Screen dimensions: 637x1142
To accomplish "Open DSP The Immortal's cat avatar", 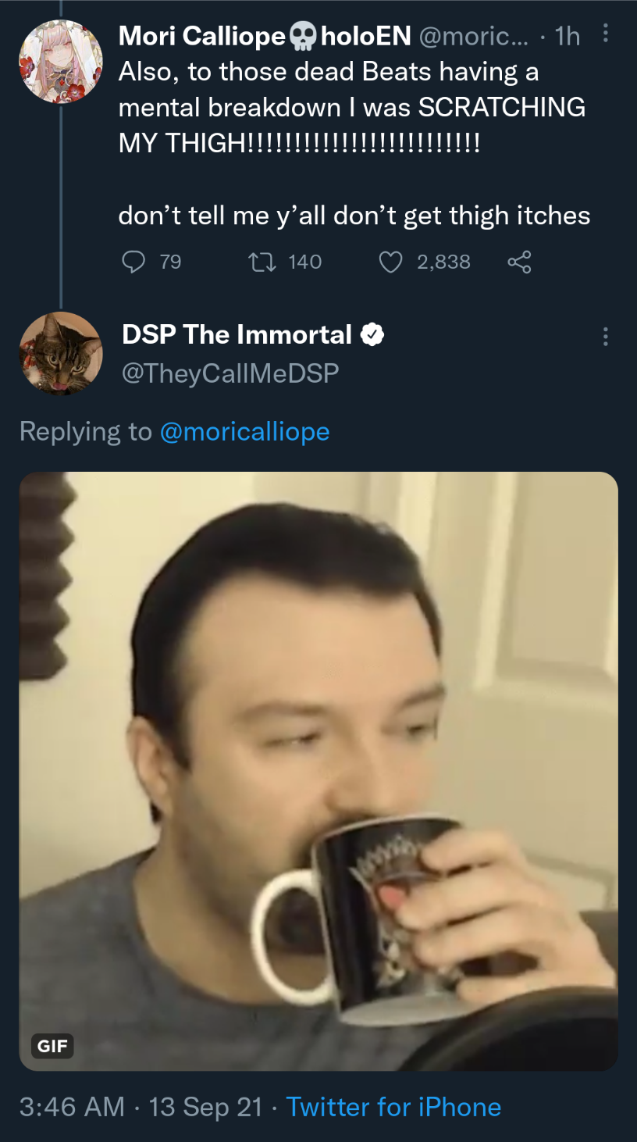I will 61,353.
